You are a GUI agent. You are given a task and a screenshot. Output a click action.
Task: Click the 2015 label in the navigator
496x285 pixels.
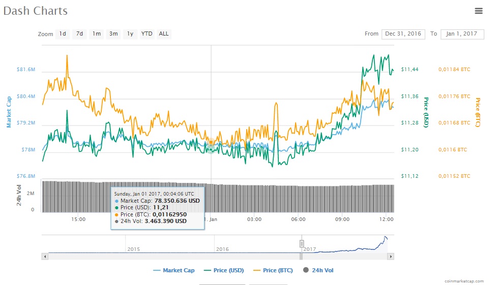[133, 249]
